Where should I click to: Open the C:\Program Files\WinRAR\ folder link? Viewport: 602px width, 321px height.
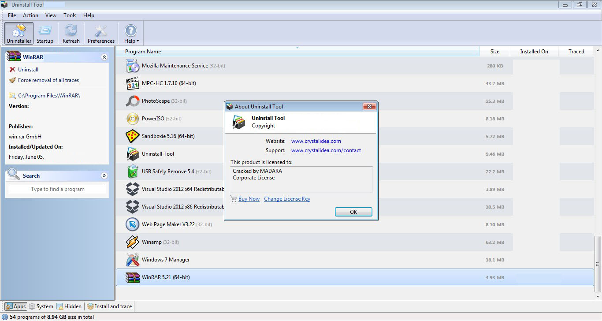tap(49, 95)
